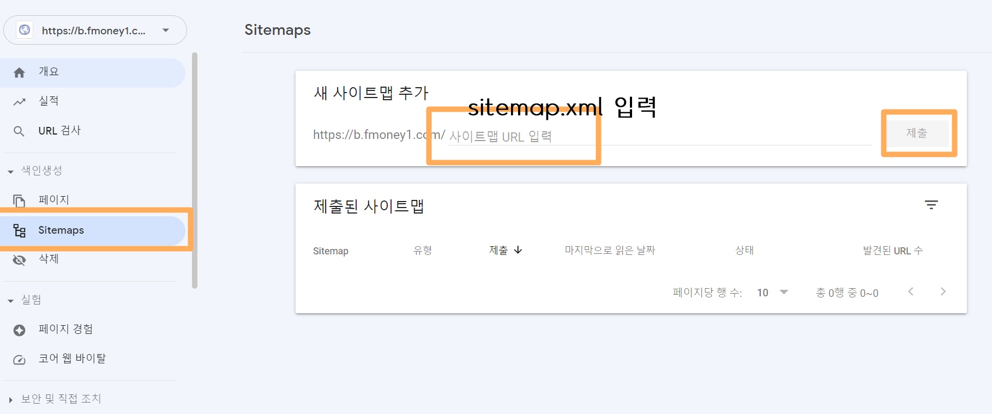Screen dimensions: 992x414
Task: Open 코어 웹 바이탈 menu item
Action: click(93, 358)
